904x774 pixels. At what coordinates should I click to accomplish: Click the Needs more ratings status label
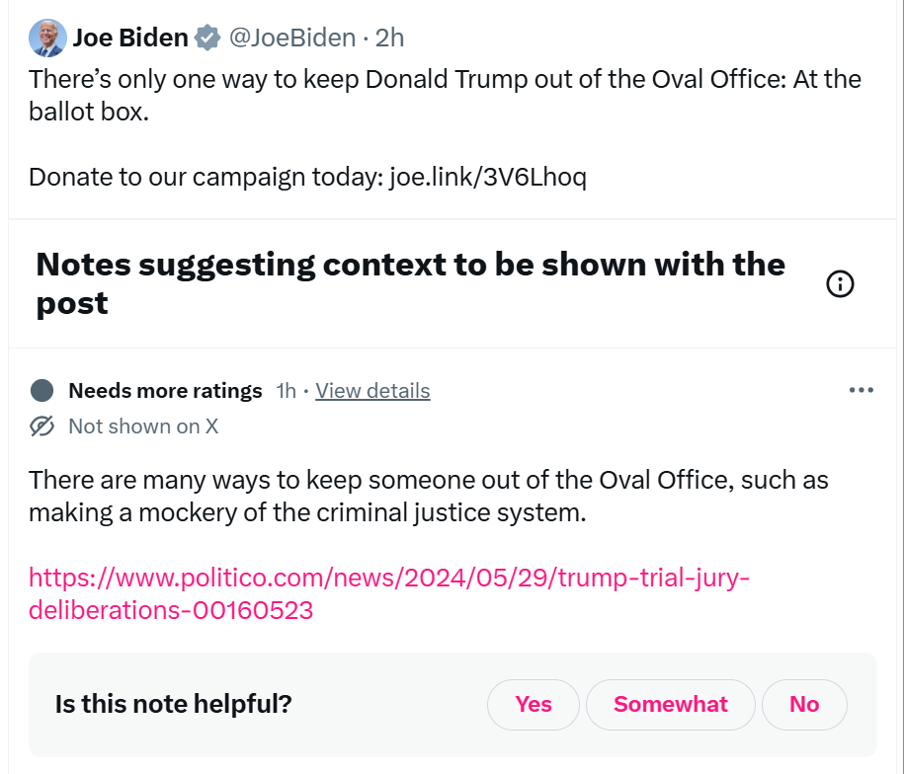tap(165, 391)
